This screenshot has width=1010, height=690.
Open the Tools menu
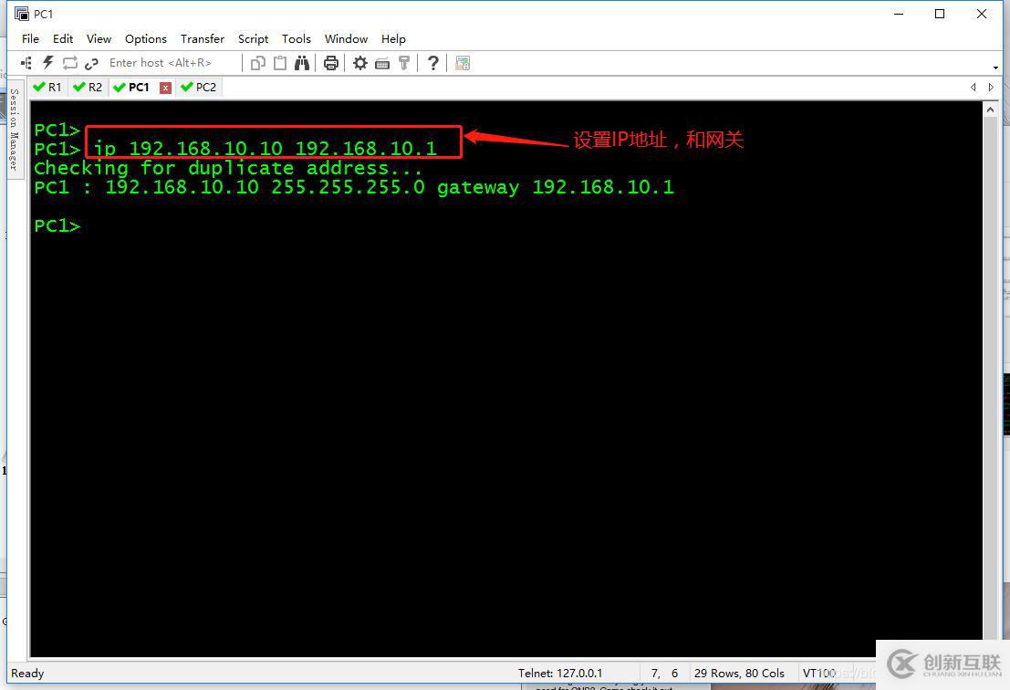(297, 38)
